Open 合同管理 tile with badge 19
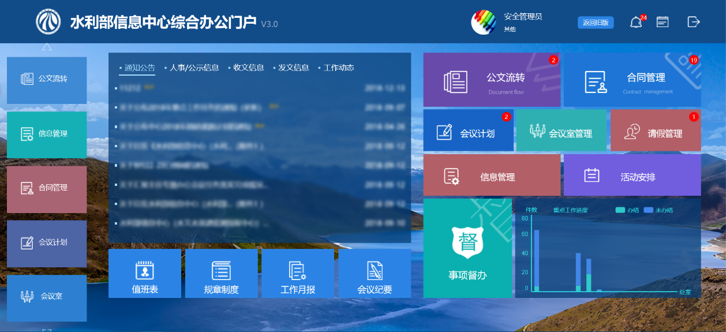 (632, 80)
